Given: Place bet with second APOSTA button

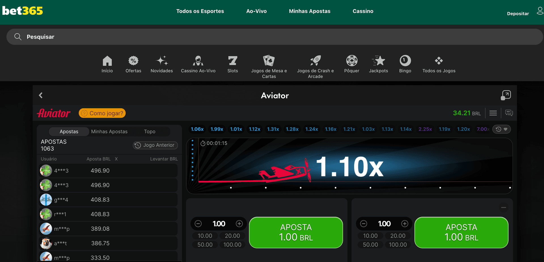Looking at the screenshot, I should (461, 233).
